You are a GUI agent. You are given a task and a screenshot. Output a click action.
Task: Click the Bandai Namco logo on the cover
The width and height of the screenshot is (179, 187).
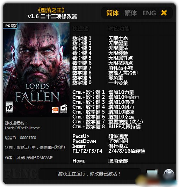coord(55,110)
